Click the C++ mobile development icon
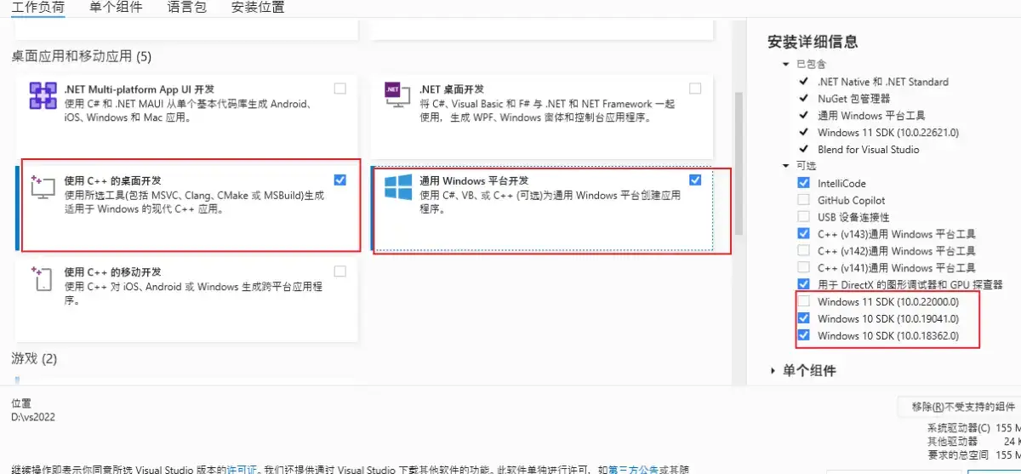Screen dimensions: 1021x474 pos(43,280)
